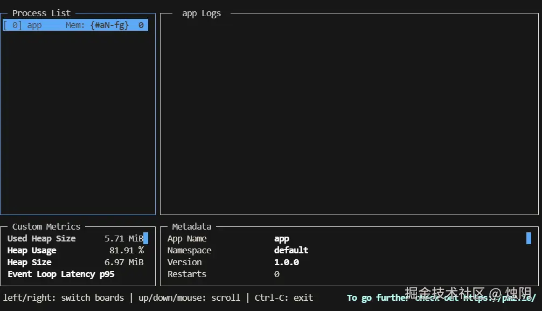Click the 'Heap Size' metric label
542x311 pixels.
click(30, 262)
